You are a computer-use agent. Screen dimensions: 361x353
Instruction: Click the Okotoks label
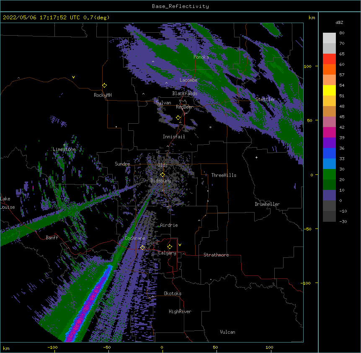(173, 293)
